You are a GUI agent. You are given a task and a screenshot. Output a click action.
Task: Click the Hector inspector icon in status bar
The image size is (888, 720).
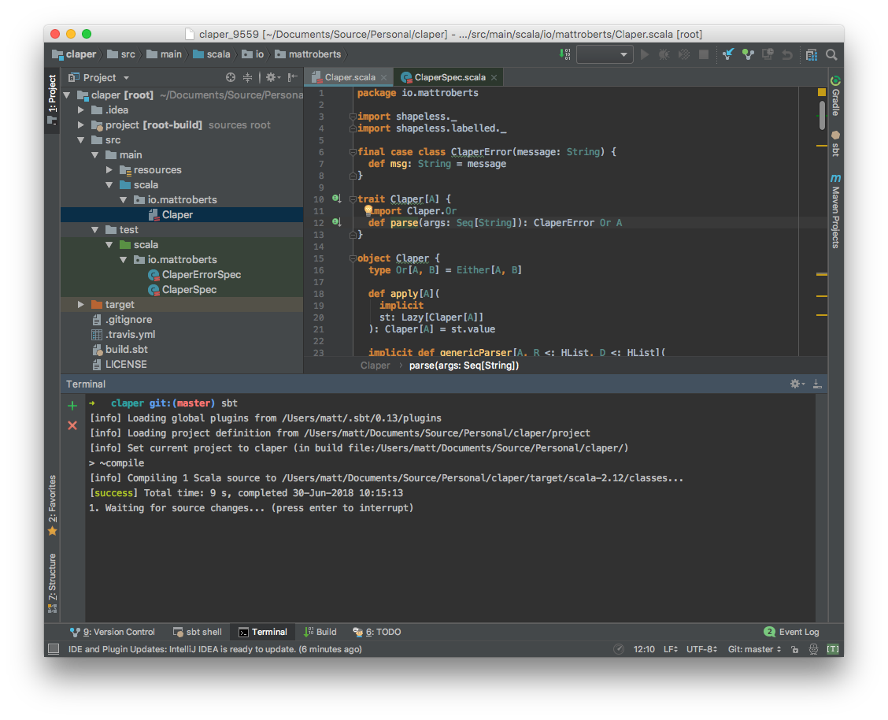(x=813, y=649)
